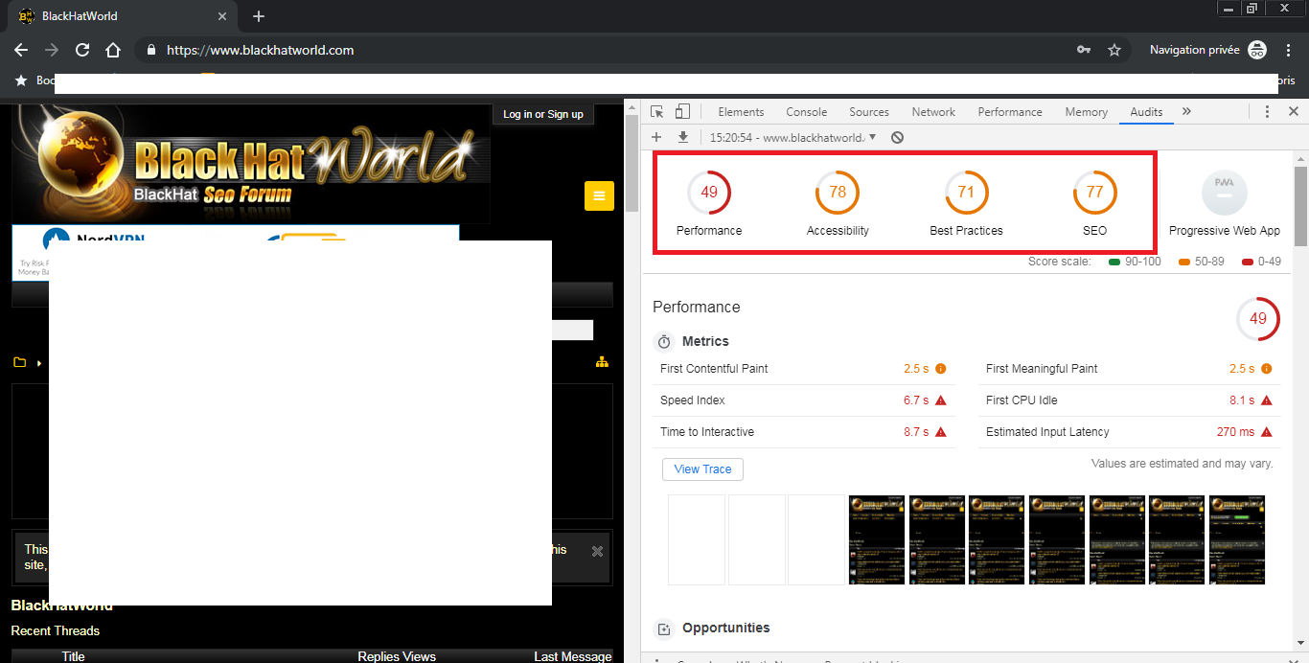This screenshot has height=663, width=1309.
Task: Click the Speed Index warning triangle
Action: [x=941, y=400]
